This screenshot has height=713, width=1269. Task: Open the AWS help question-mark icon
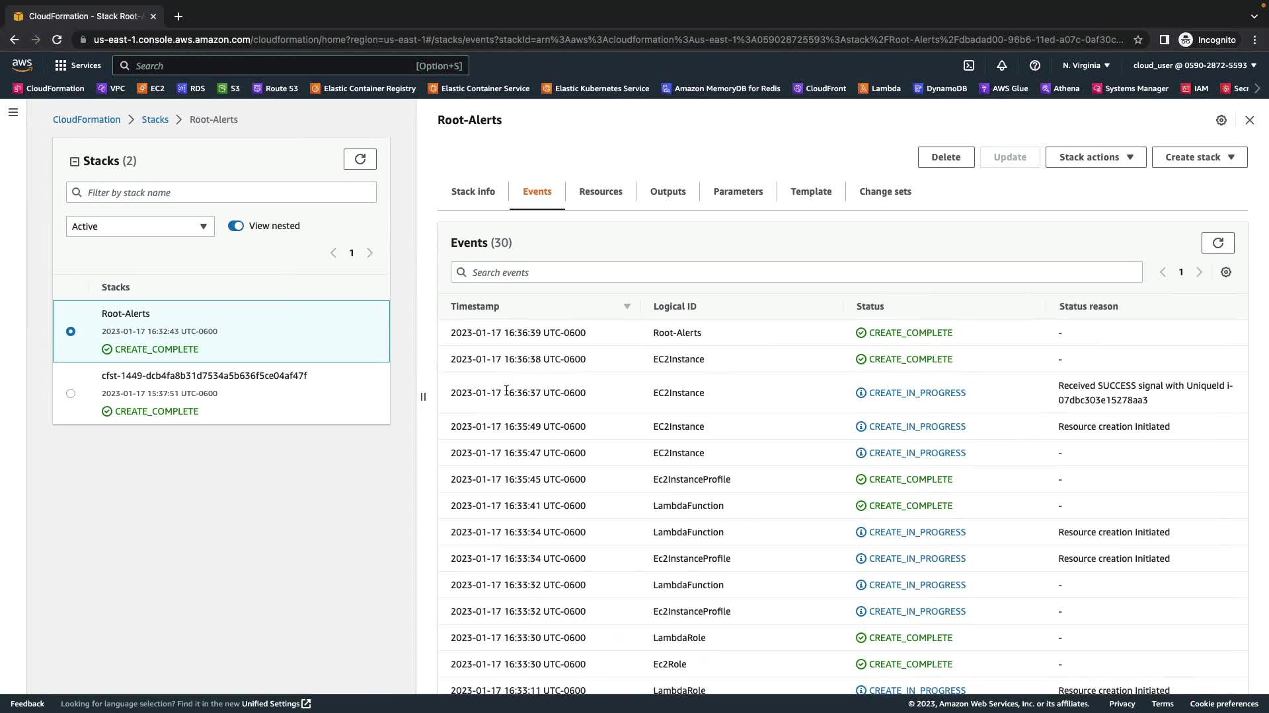coord(1035,65)
